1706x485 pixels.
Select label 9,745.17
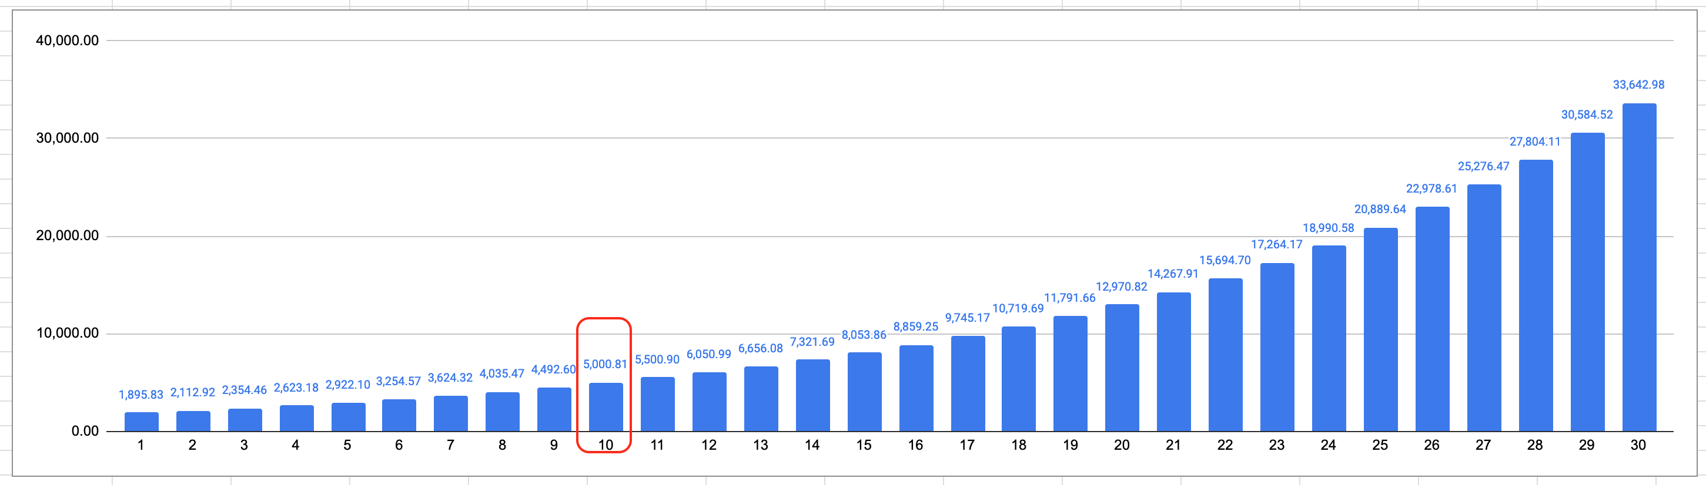968,318
